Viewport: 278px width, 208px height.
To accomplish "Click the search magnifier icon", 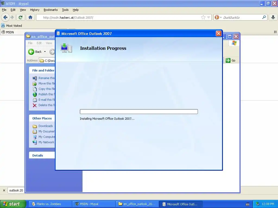I will click(264, 17).
